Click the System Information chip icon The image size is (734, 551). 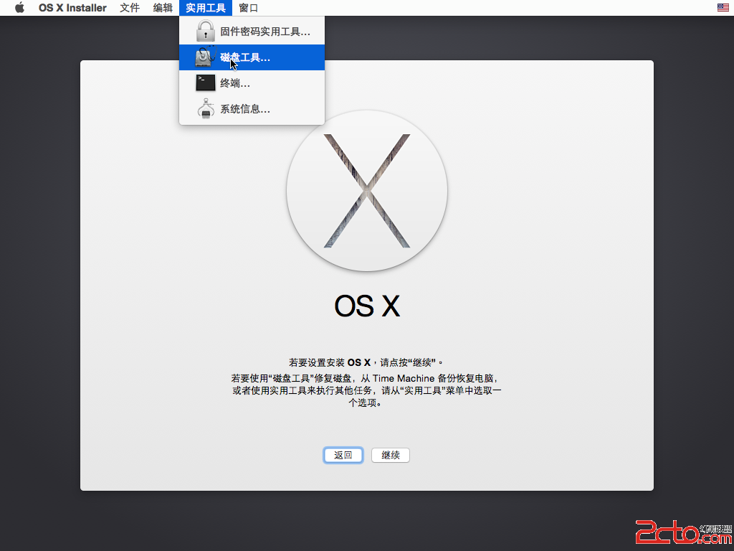(x=206, y=109)
